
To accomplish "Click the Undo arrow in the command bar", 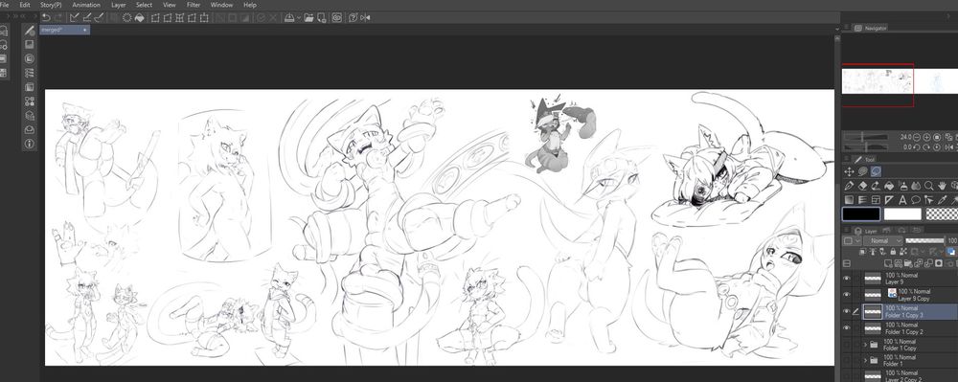I will [46, 17].
